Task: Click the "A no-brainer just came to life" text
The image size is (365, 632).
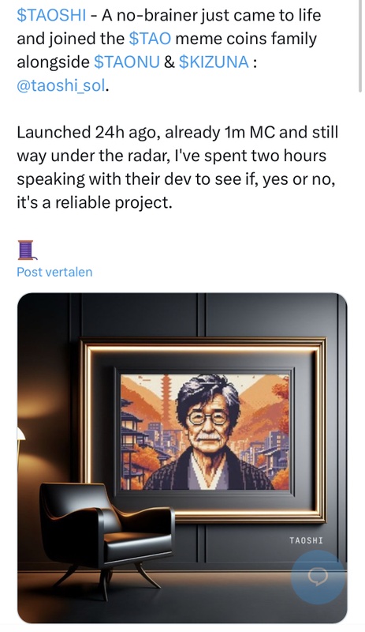Action: point(210,15)
